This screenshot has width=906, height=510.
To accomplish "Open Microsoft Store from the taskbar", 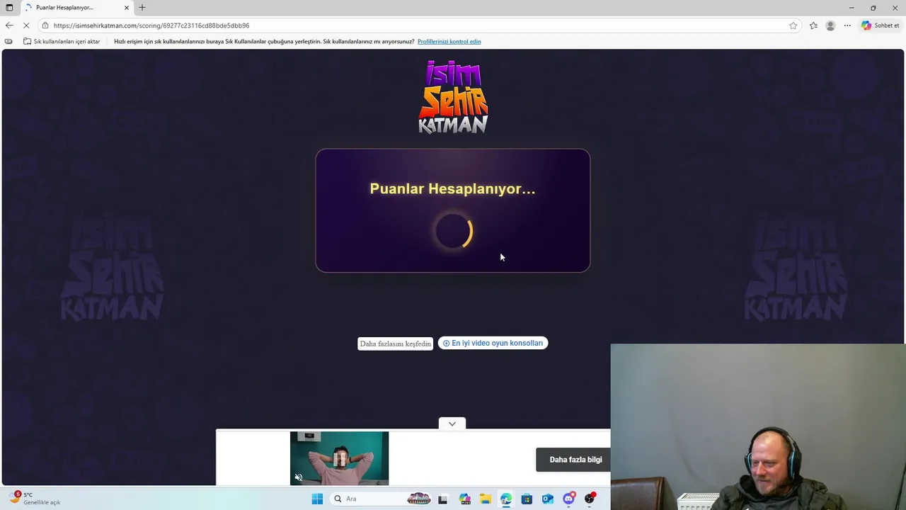I will pyautogui.click(x=527, y=499).
